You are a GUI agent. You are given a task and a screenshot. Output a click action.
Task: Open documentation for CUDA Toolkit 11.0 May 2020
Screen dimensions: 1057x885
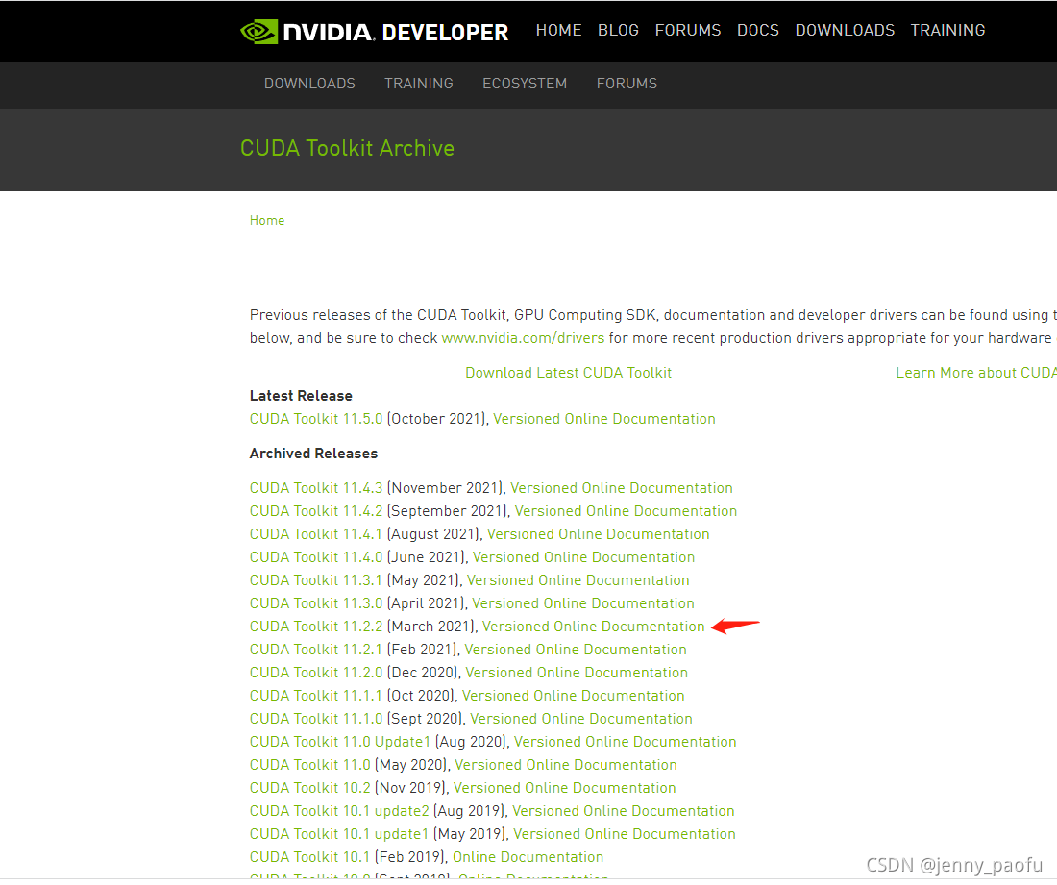point(566,765)
